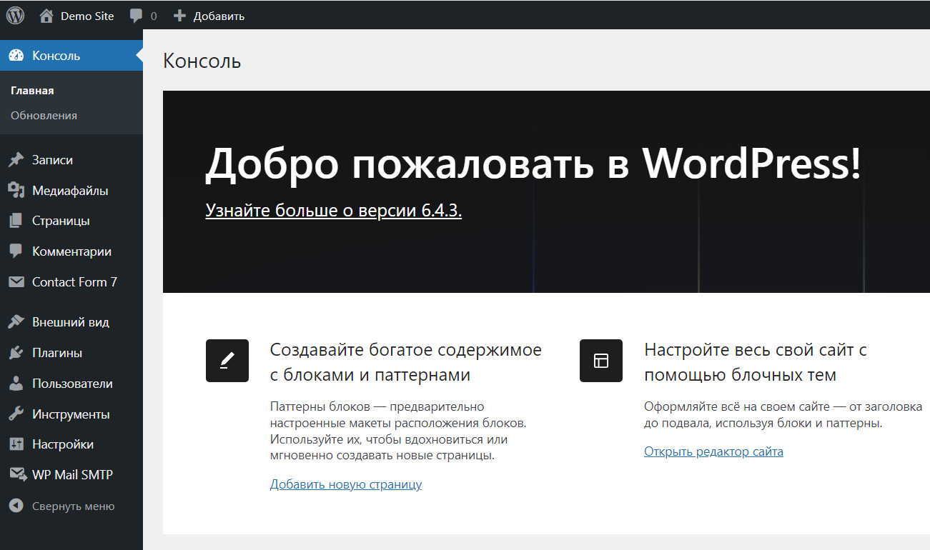Click the Консоль page title heading
The image size is (930, 550).
[202, 61]
